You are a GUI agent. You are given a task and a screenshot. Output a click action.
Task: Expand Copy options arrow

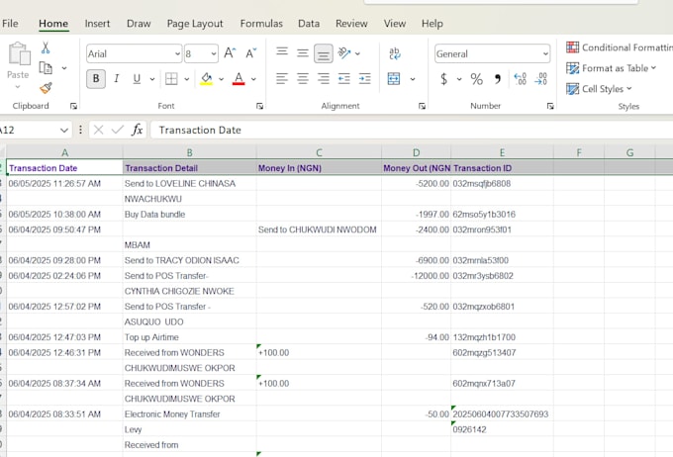64,68
